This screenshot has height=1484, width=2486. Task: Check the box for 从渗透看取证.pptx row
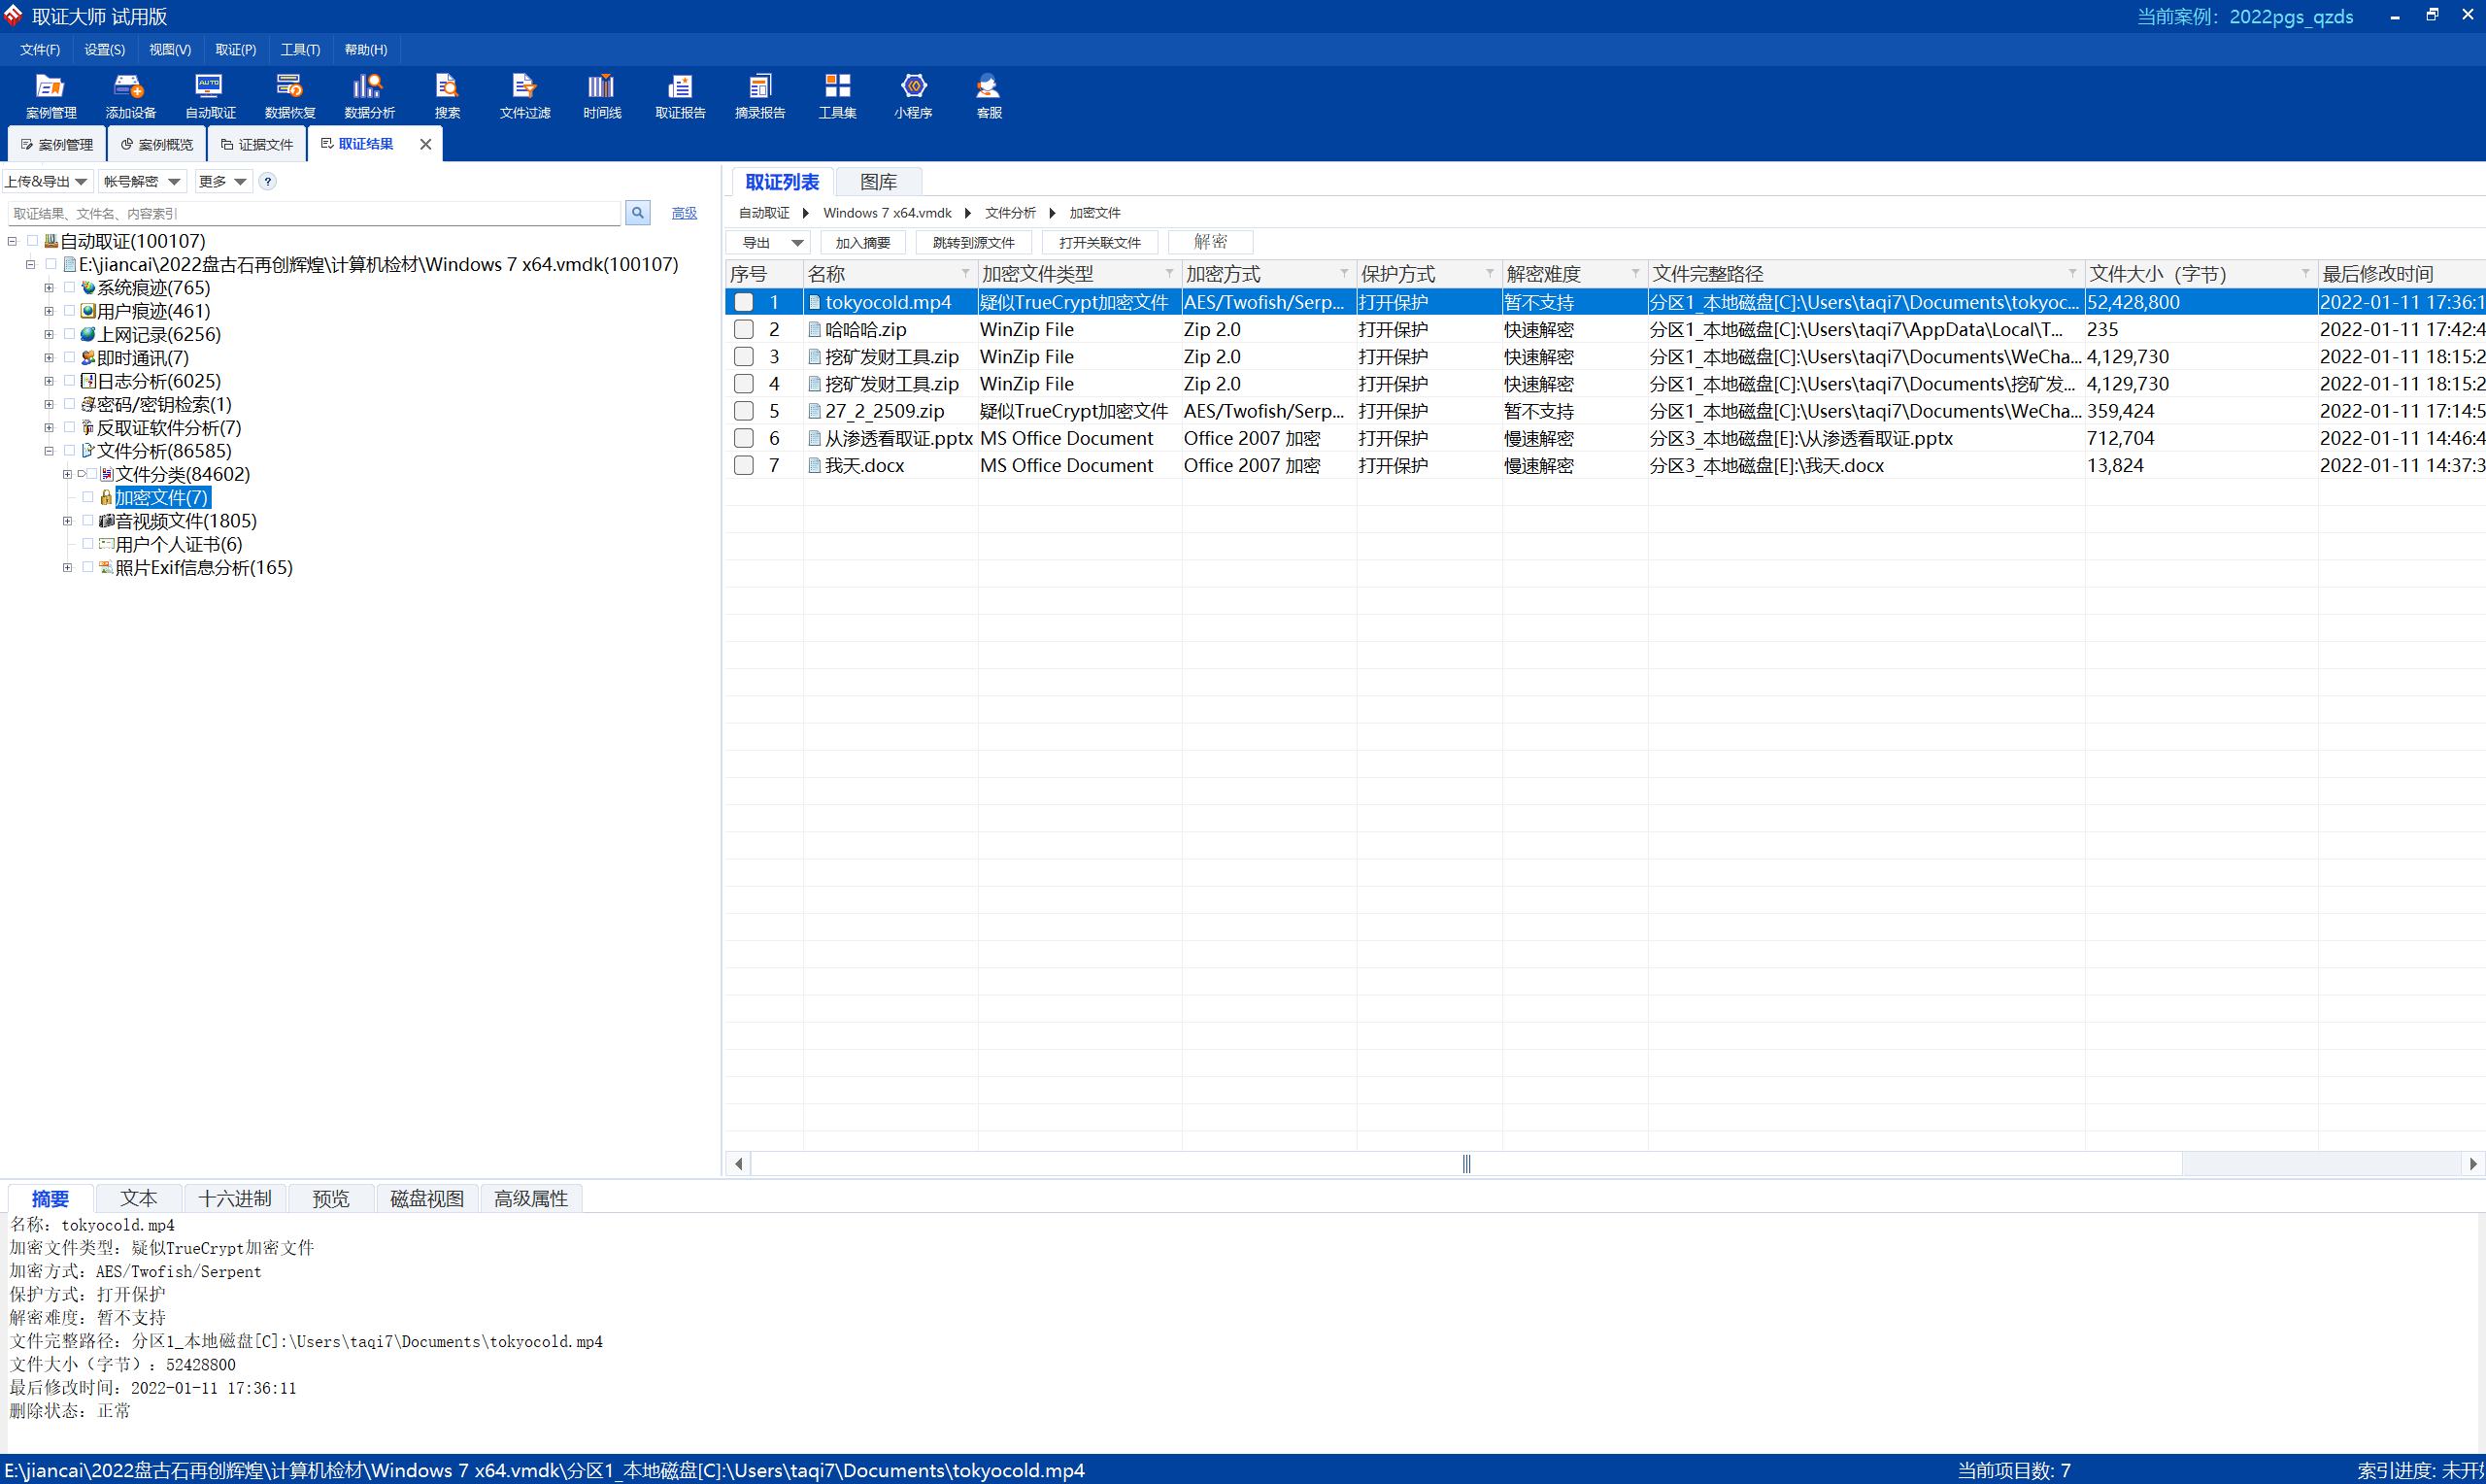coord(744,438)
